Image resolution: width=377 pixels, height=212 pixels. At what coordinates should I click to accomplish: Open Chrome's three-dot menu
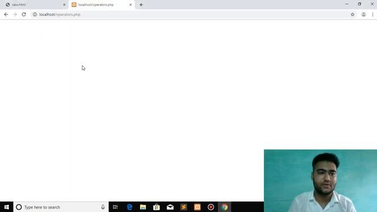[x=373, y=14]
